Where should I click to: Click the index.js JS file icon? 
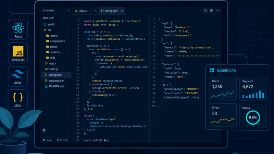pos(46,69)
